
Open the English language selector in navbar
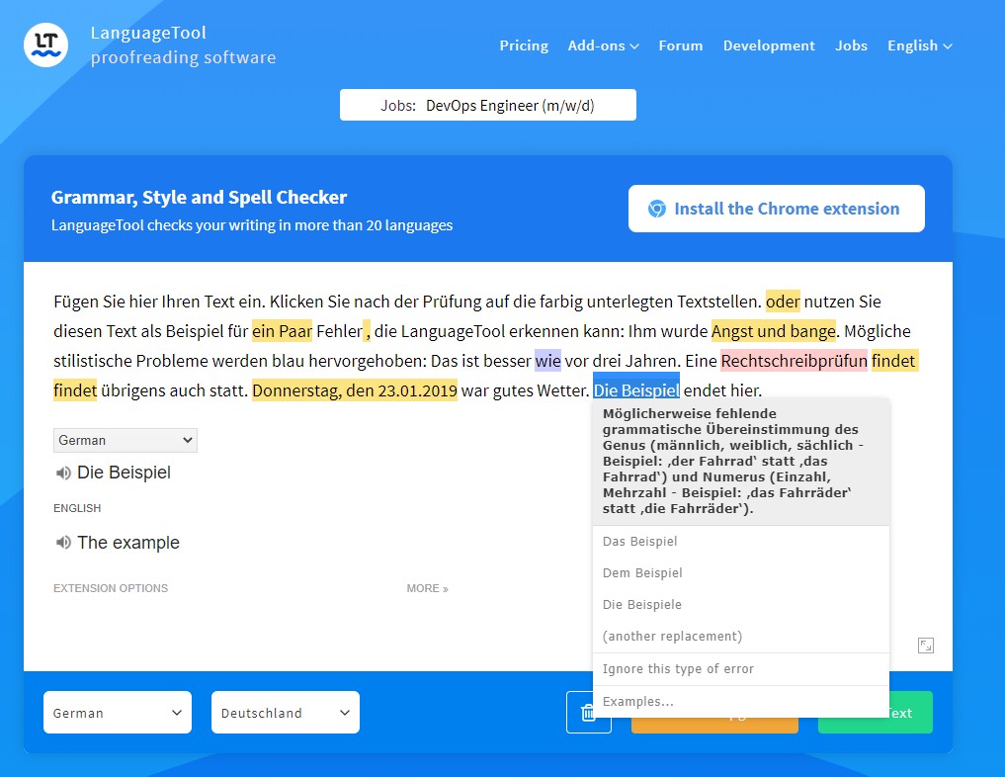920,45
